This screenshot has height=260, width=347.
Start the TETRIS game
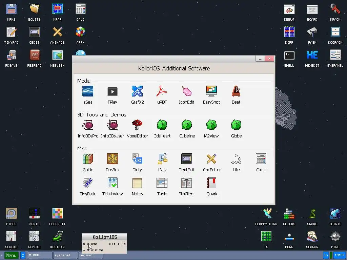pos(335,214)
